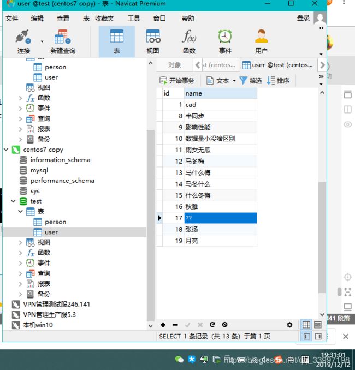Toggle the left pane visibility button

click(x=306, y=337)
